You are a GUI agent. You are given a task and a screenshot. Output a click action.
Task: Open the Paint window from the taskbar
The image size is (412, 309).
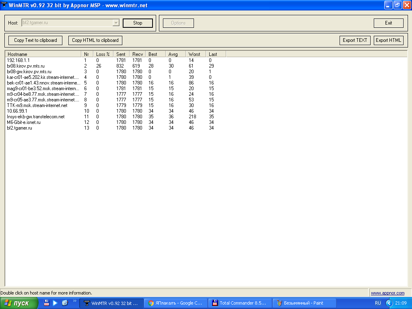(x=305, y=303)
